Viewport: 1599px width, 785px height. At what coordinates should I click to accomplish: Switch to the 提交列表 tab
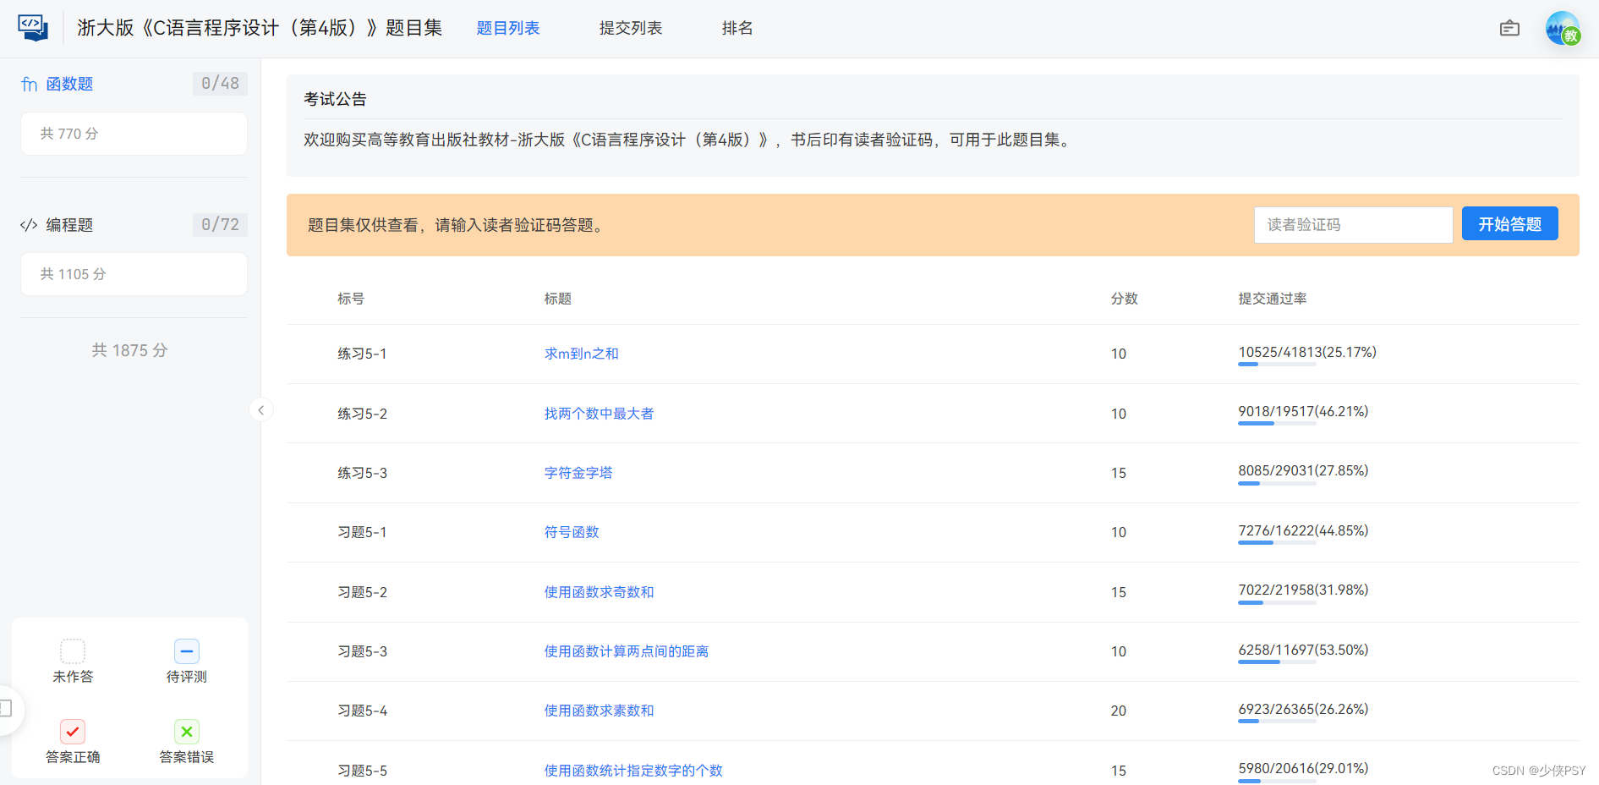click(x=630, y=27)
